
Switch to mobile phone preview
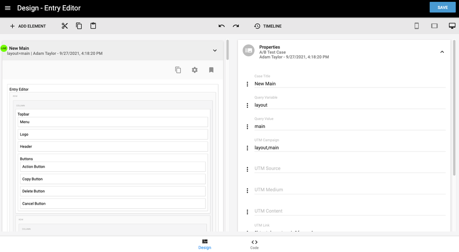point(416,26)
